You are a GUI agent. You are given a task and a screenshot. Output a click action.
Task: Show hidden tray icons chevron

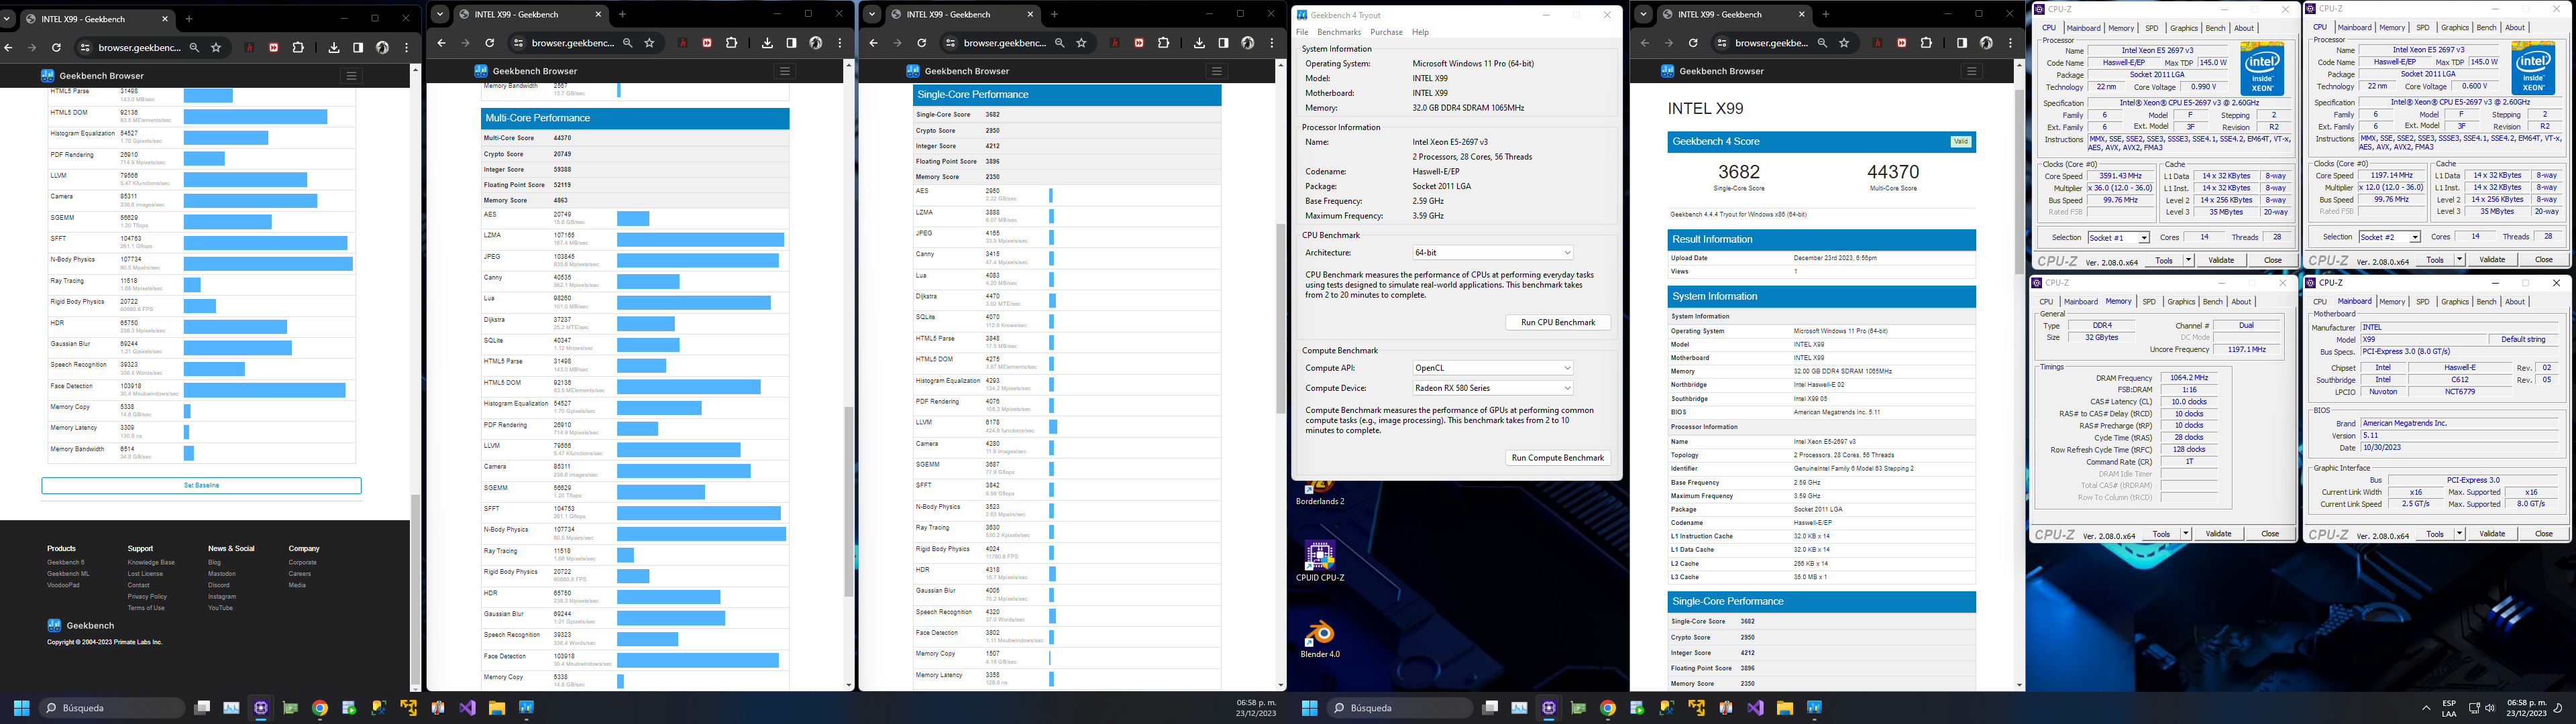coord(2426,708)
